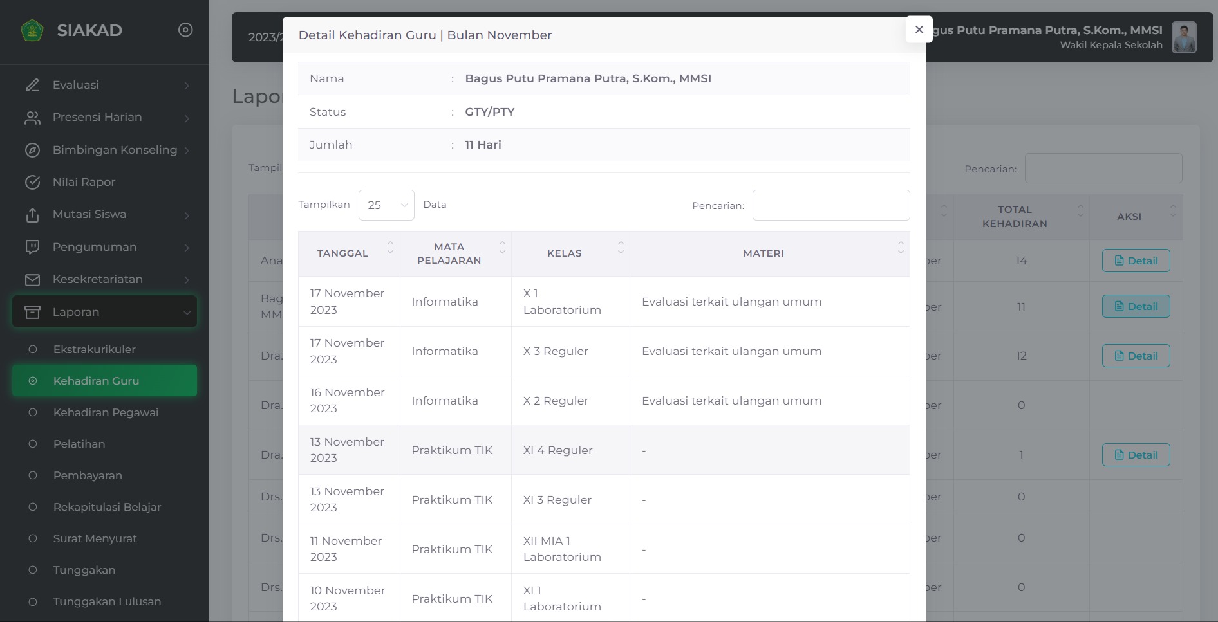Click the Bimbingan Konseling compass icon

pyautogui.click(x=32, y=150)
